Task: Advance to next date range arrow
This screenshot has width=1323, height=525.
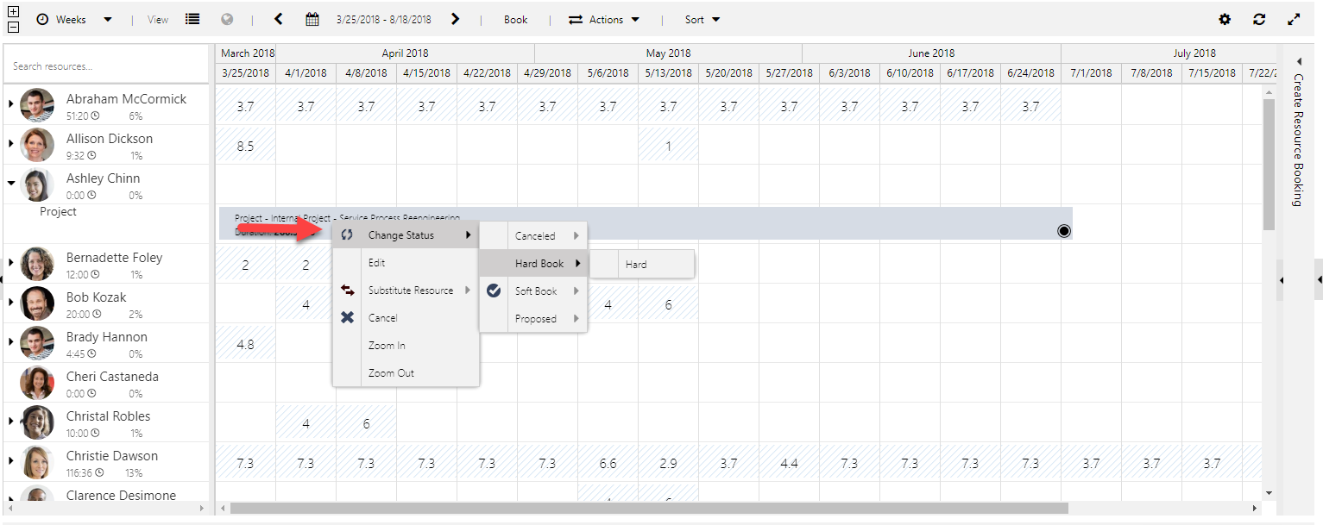Action: point(456,19)
